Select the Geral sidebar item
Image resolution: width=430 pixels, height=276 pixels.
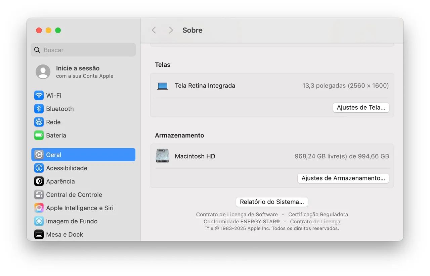coord(54,155)
